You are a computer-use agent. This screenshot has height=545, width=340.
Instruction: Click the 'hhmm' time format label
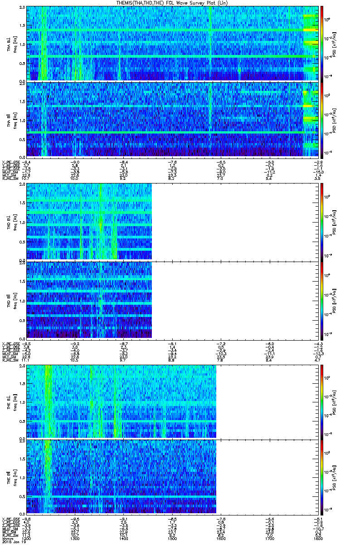pyautogui.click(x=7, y=538)
